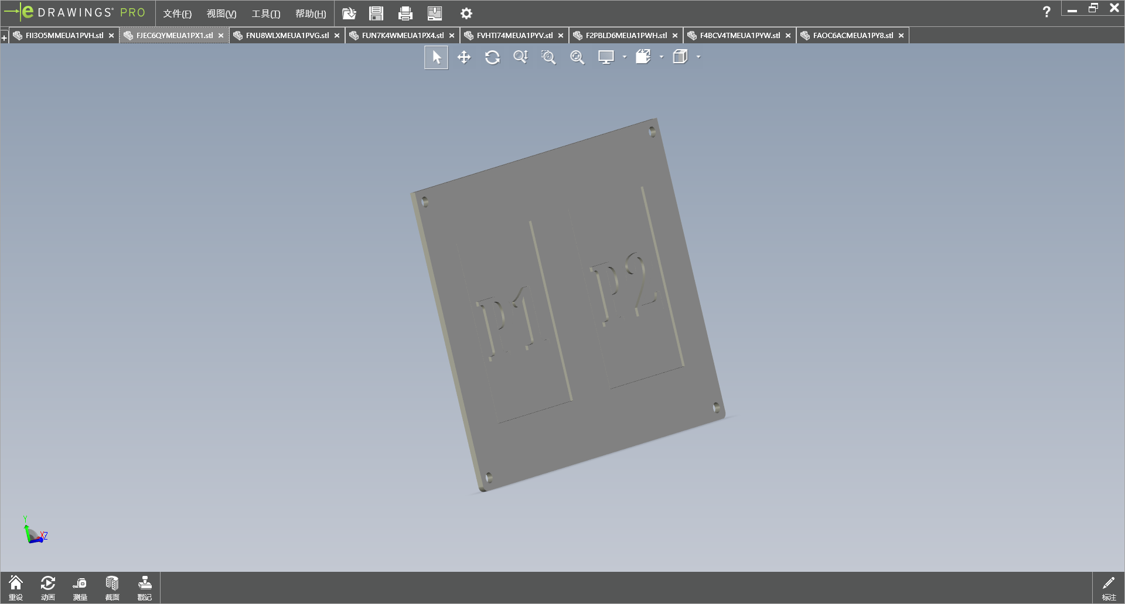Click the eDrawings Pro logo
Image resolution: width=1125 pixels, height=604 pixels.
click(x=74, y=12)
